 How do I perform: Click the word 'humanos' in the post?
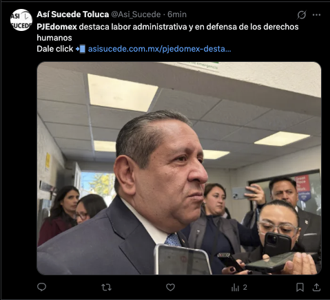[54, 38]
